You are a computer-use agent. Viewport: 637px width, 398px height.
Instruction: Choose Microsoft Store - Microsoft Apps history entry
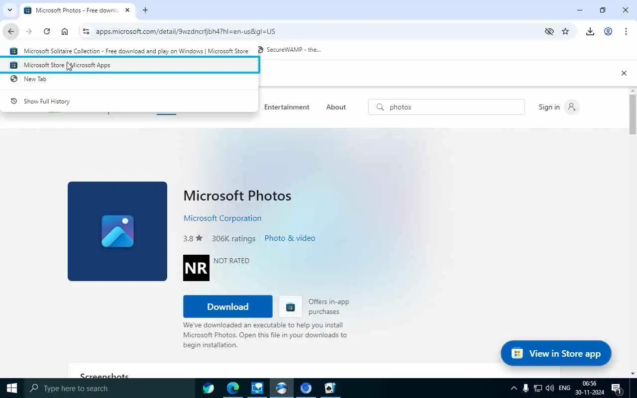[129, 65]
